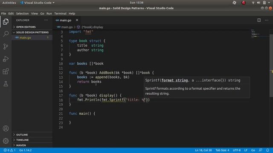Click the battery icon in system tray
The image size is (273, 153).
(264, 3)
